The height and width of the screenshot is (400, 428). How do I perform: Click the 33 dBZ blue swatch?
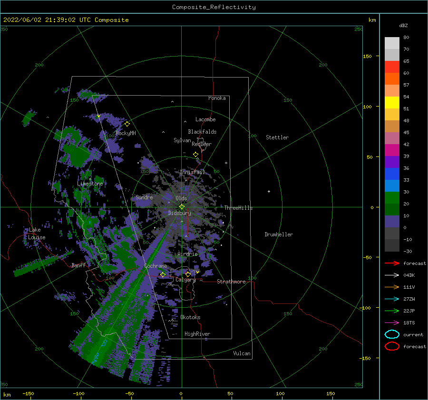[392, 185]
